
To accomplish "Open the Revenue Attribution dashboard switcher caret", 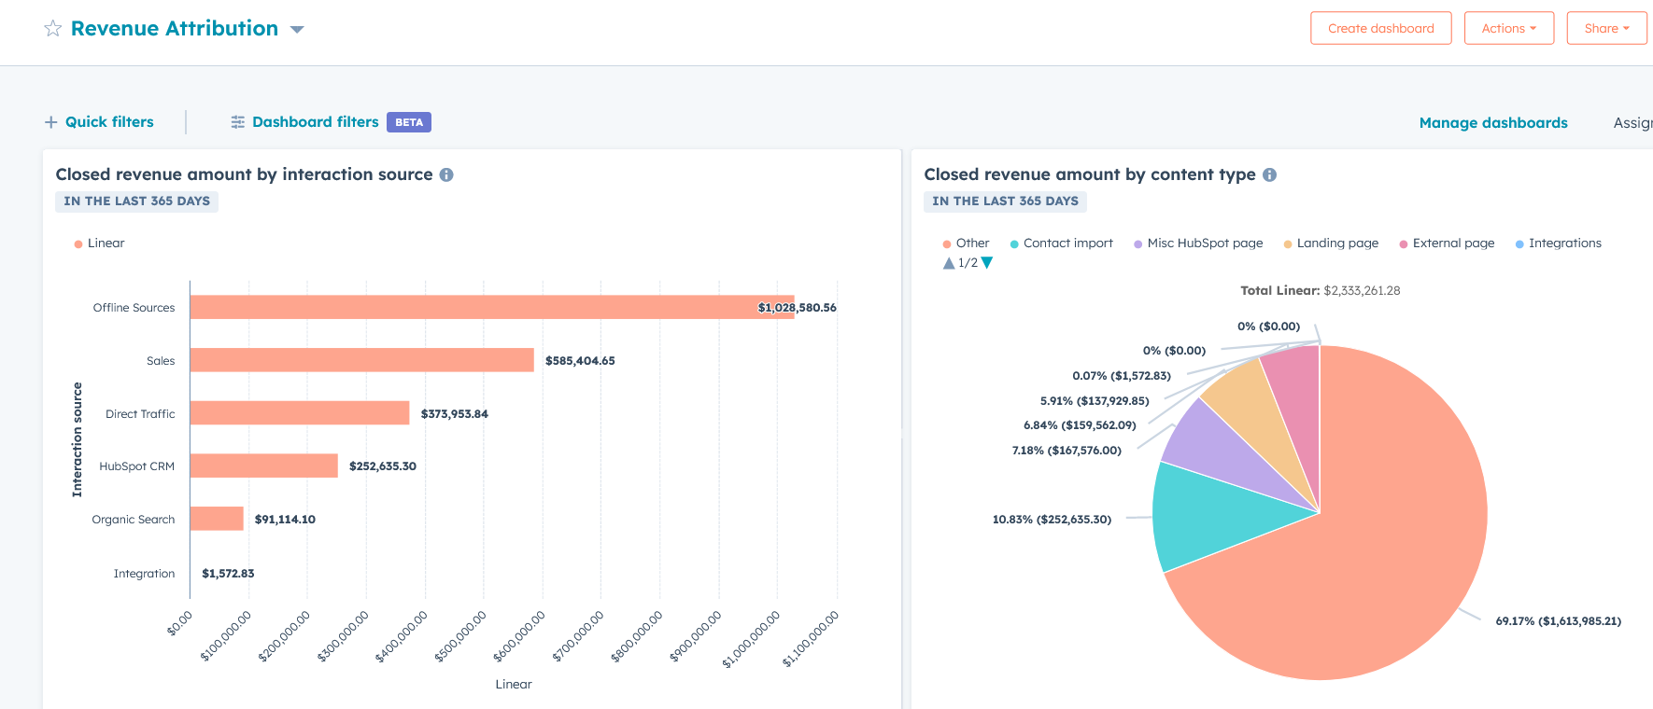I will pyautogui.click(x=297, y=30).
